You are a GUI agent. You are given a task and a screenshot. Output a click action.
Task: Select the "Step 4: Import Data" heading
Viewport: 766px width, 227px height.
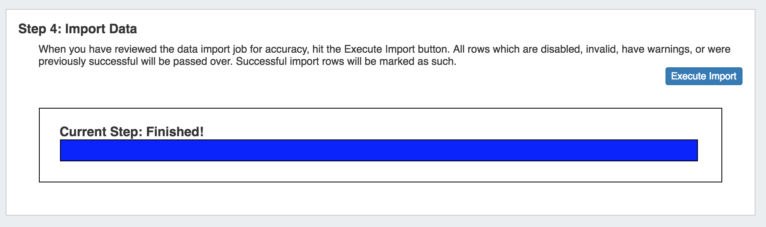coord(77,29)
